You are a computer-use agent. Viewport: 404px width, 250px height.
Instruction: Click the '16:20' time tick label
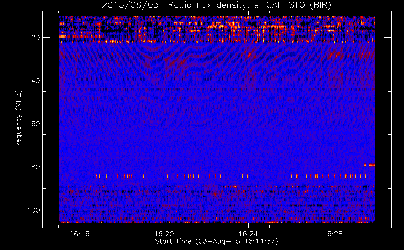[x=164, y=234]
